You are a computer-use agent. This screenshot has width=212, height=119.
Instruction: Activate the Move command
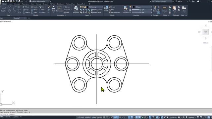26,7
